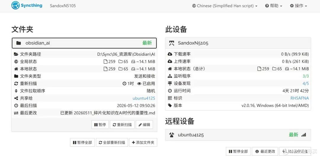The width and height of the screenshot is (320, 158).
Task: Click the 运行时间 value 4天 21时 42分
Action: [x=295, y=91]
